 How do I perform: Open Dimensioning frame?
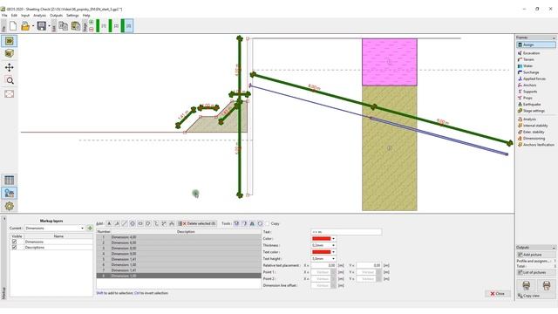click(x=534, y=139)
